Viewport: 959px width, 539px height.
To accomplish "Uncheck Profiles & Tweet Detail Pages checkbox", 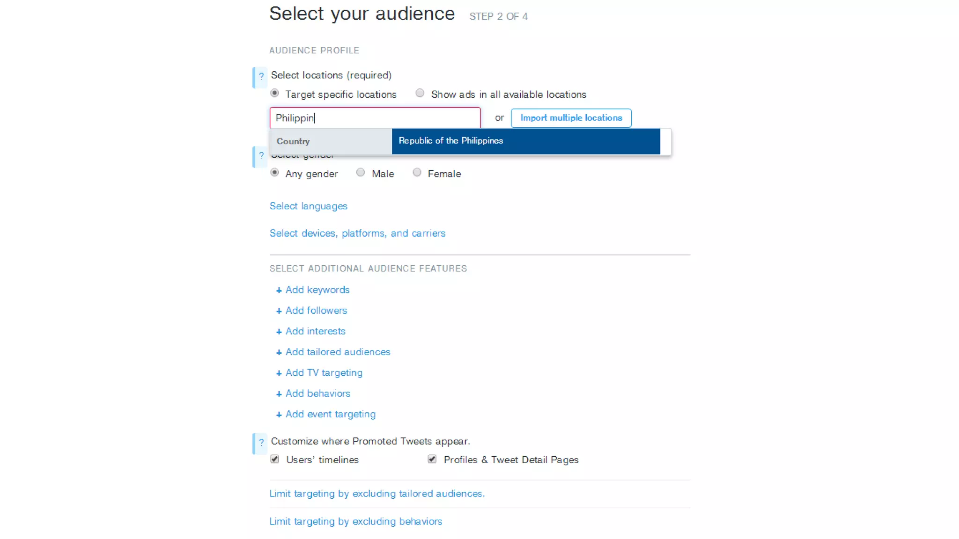I will pyautogui.click(x=432, y=459).
